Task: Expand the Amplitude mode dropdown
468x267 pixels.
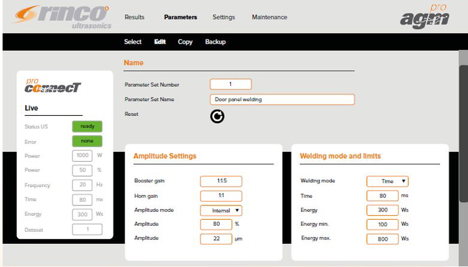Action: pos(221,210)
